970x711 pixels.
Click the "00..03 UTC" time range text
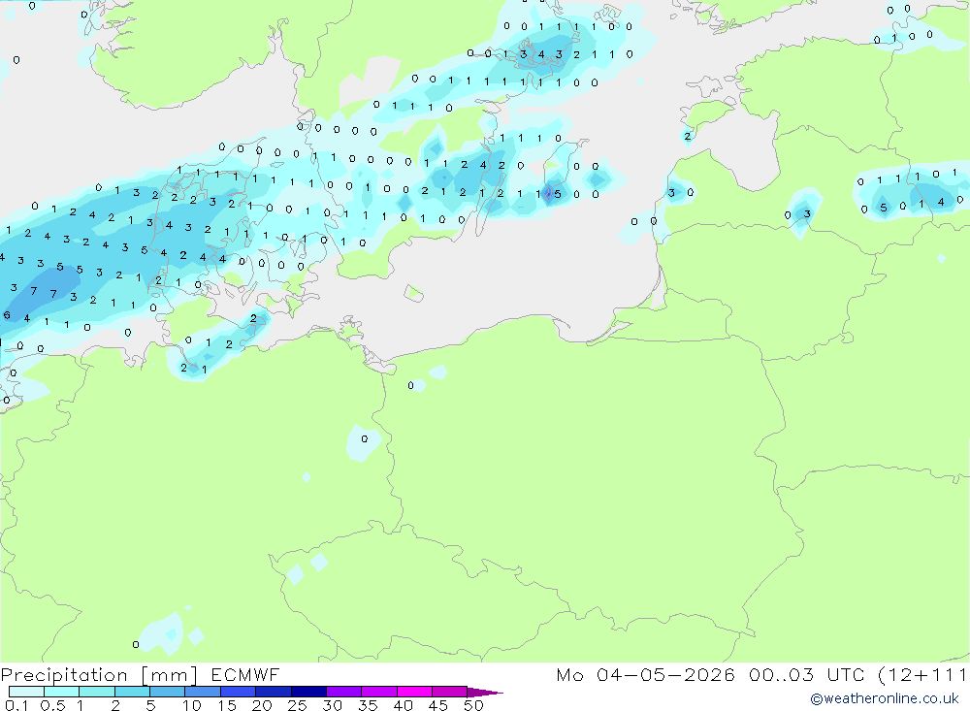tap(807, 674)
